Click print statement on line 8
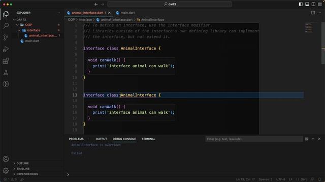This screenshot has height=182, width=325. coord(134,66)
